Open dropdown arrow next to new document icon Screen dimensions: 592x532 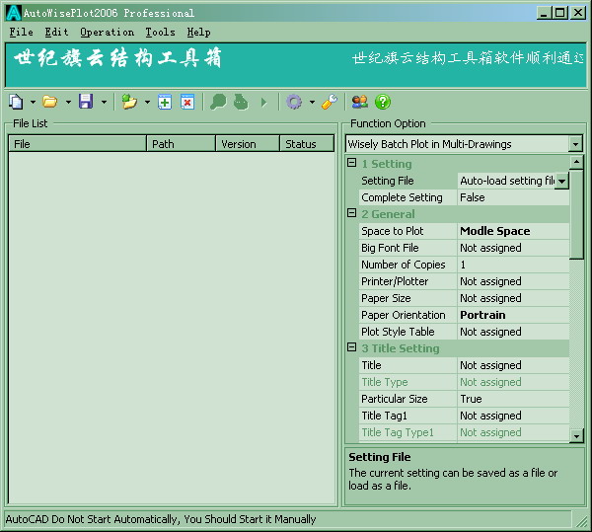(33, 102)
